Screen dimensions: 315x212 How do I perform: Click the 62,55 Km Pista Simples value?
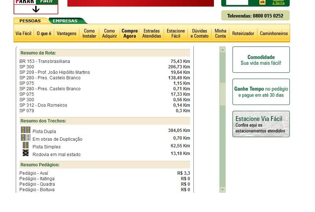pos(180,146)
